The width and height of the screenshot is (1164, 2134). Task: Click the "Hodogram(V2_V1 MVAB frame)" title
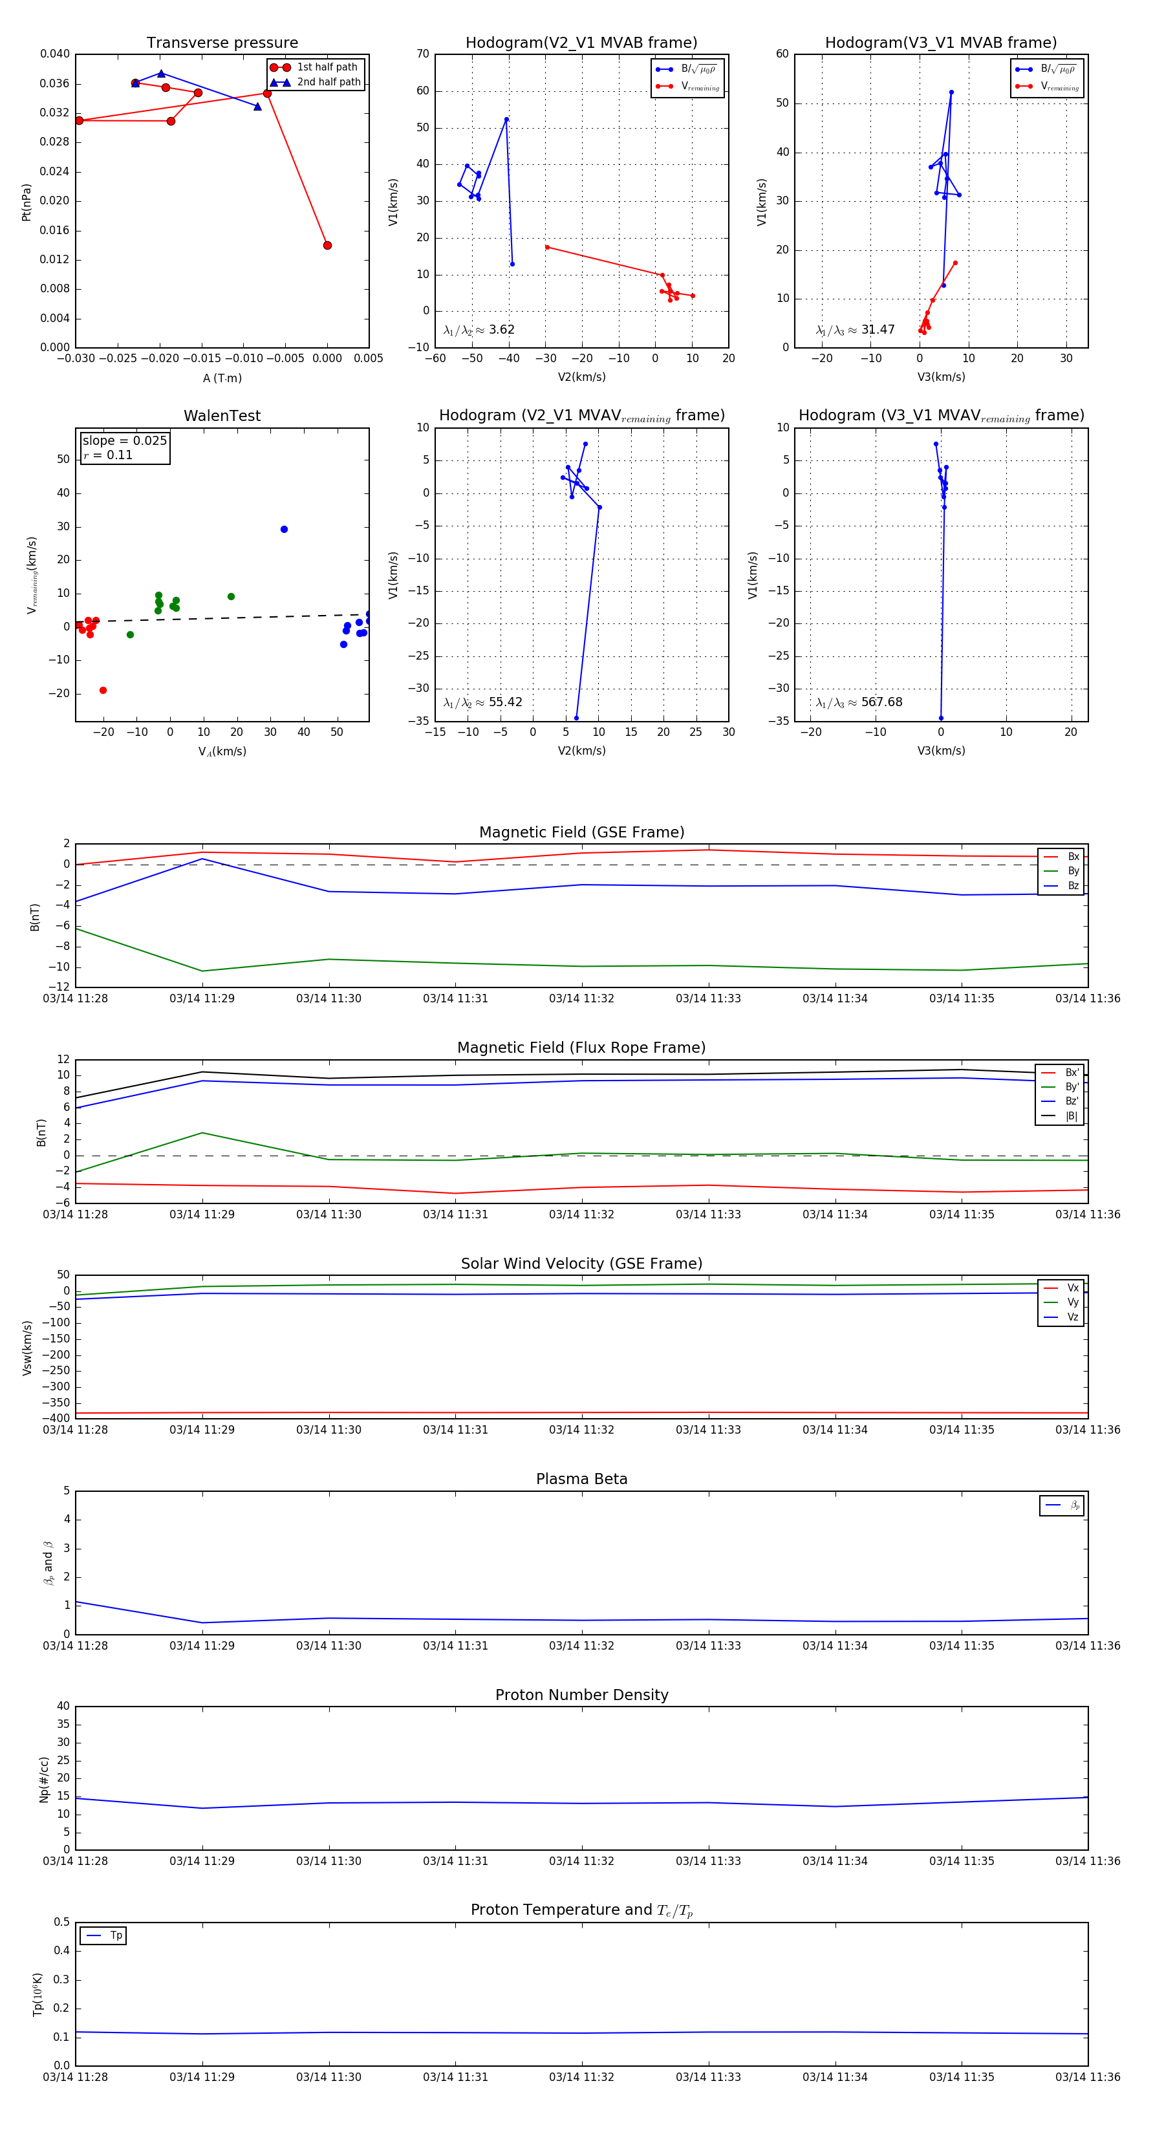581,43
